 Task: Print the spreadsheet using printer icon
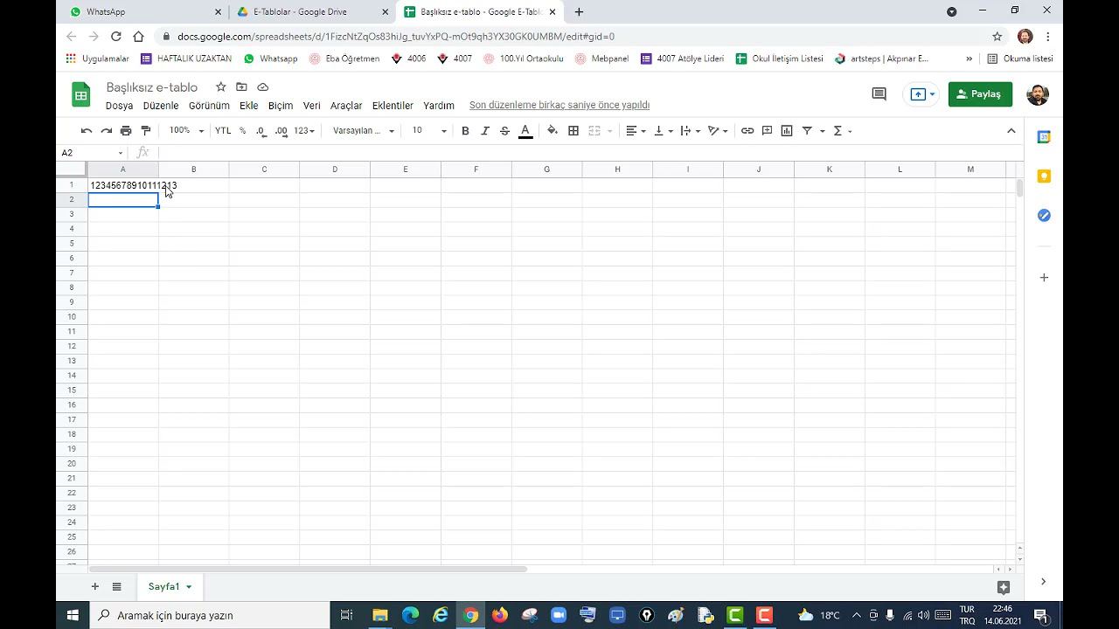tap(126, 131)
